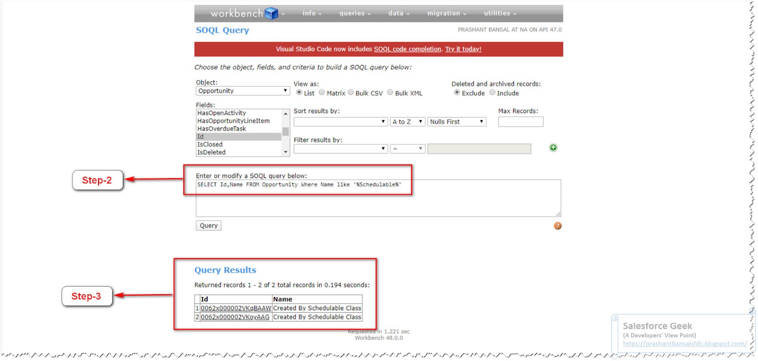
Task: Select Id in the Fields list
Action: (239, 136)
